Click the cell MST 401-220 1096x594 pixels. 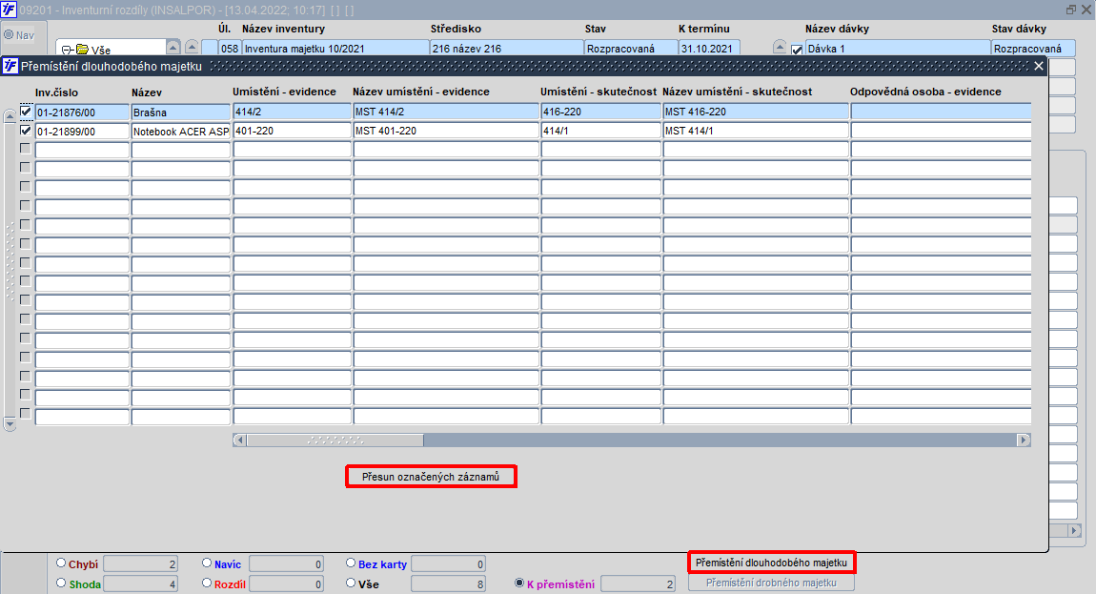446,130
